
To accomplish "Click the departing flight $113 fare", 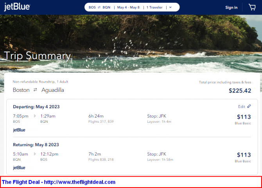I will click(x=244, y=117).
